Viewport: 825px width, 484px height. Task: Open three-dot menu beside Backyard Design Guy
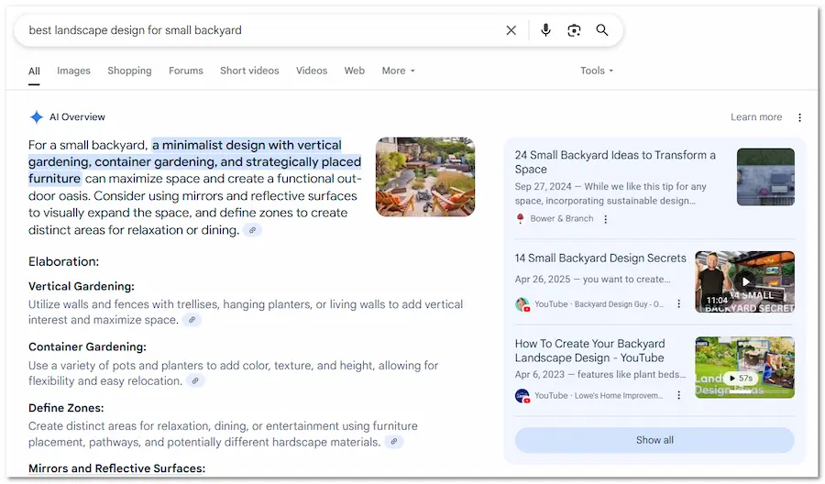click(679, 304)
